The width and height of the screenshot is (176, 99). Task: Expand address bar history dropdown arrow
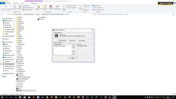pyautogui.click(x=94, y=14)
